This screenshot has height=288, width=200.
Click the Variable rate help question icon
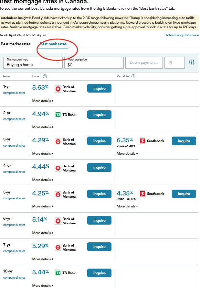pos(133,76)
